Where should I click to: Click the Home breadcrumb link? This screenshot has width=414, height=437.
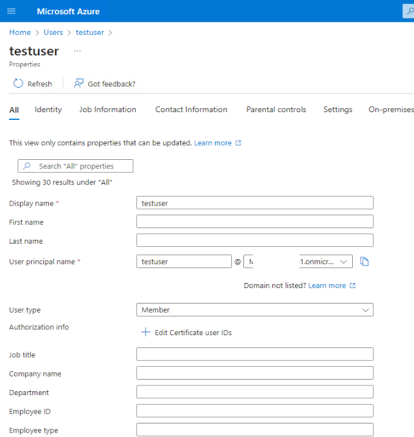(20, 32)
